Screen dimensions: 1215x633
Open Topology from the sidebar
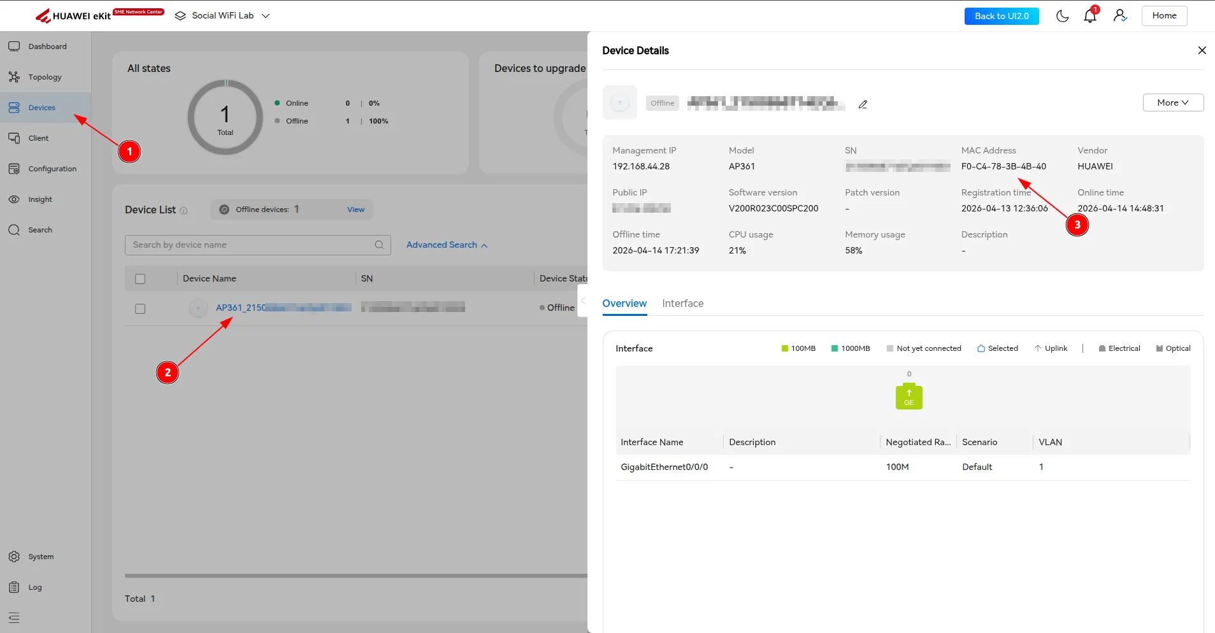click(45, 77)
